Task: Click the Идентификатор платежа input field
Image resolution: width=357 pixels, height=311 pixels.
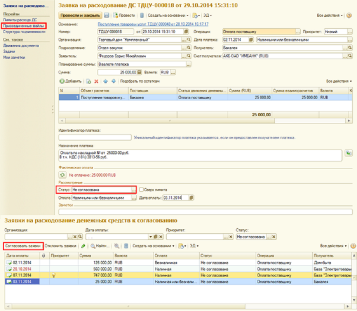Action: click(x=95, y=137)
